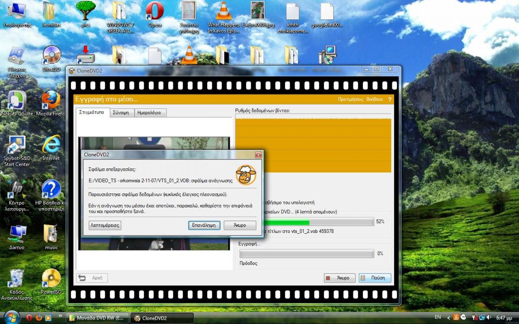This screenshot has width=519, height=324.
Task: Click the Εγγραφή progress bar at 0%
Action: (x=307, y=254)
